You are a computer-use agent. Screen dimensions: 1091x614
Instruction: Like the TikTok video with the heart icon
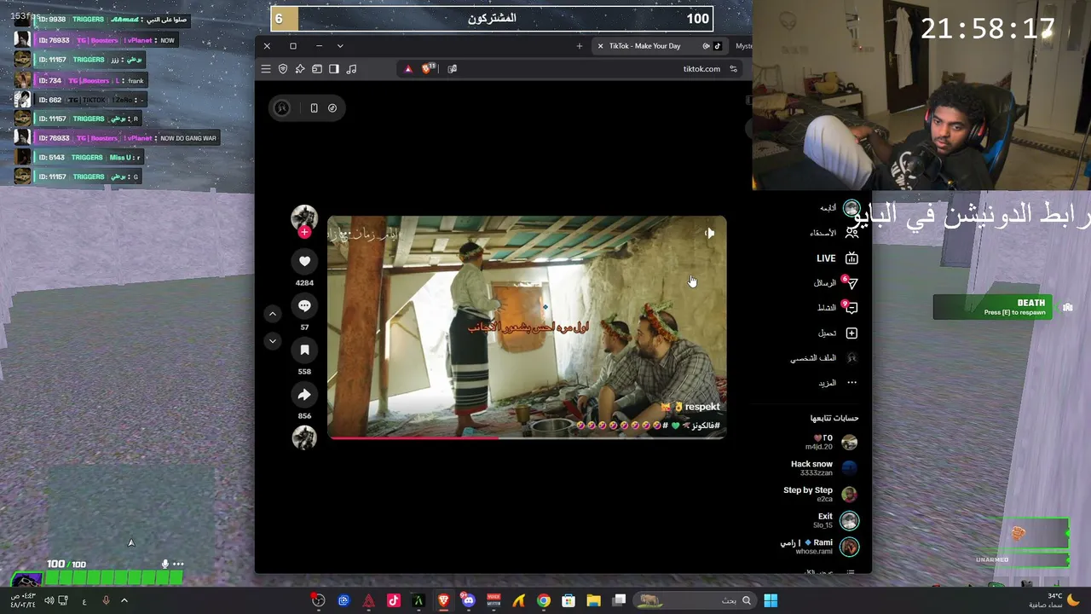click(x=304, y=261)
